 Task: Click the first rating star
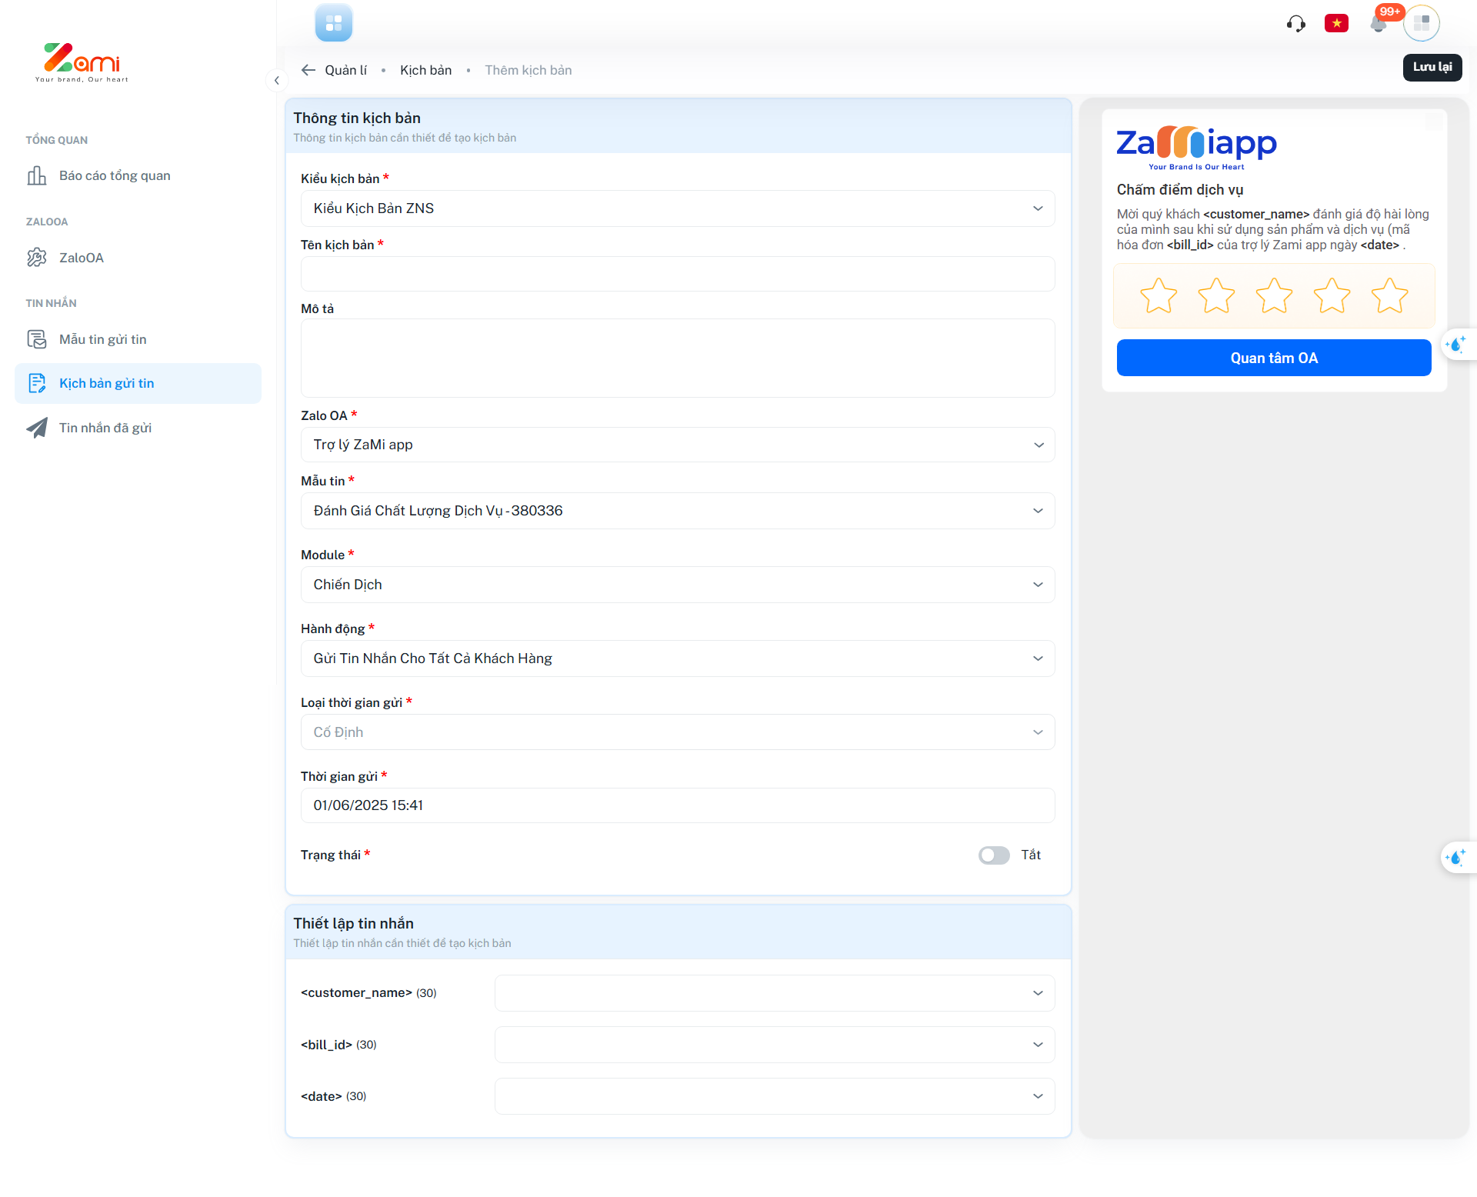click(x=1158, y=296)
